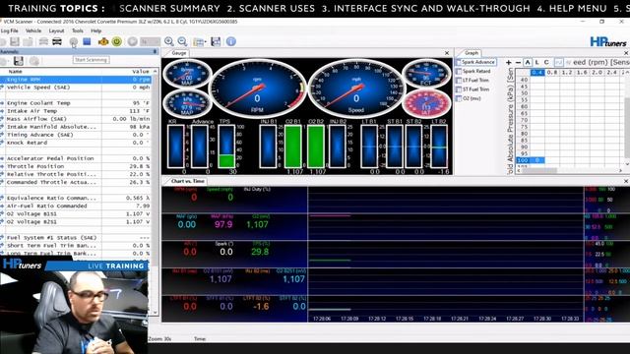Viewport: 630px width, 354px height.
Task: Select Spark Retard graph entry
Action: pyautogui.click(x=473, y=71)
